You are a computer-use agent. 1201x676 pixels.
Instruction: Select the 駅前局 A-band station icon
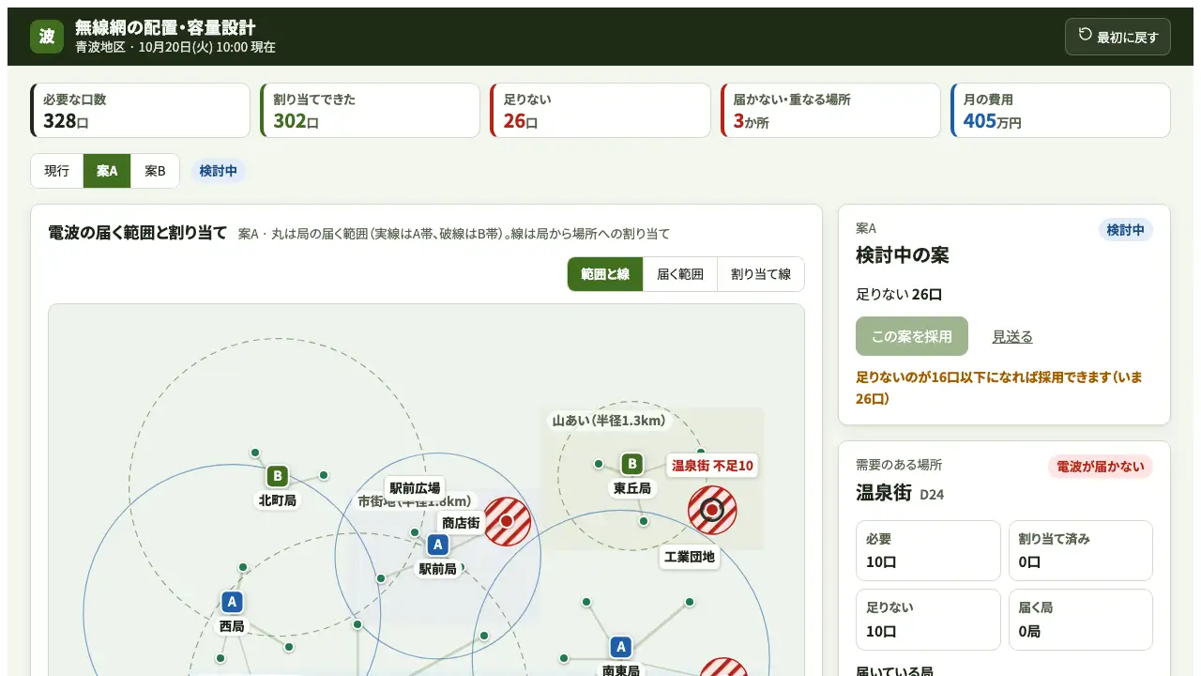(437, 545)
